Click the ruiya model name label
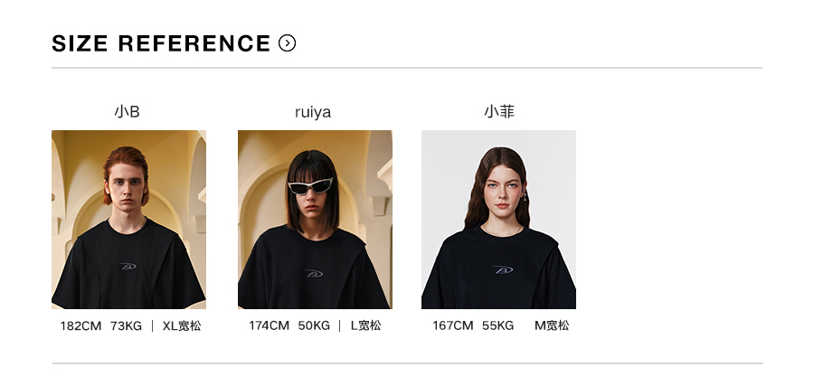 click(313, 113)
